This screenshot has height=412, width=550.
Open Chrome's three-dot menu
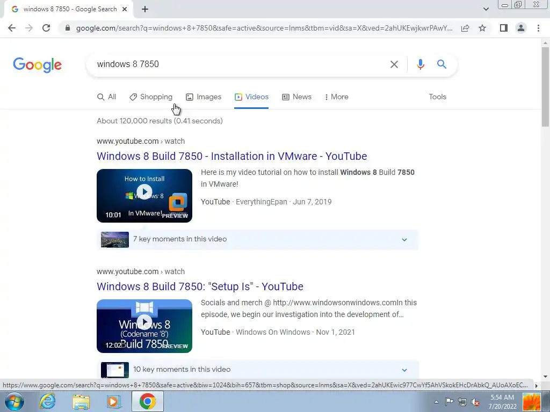coord(538,28)
